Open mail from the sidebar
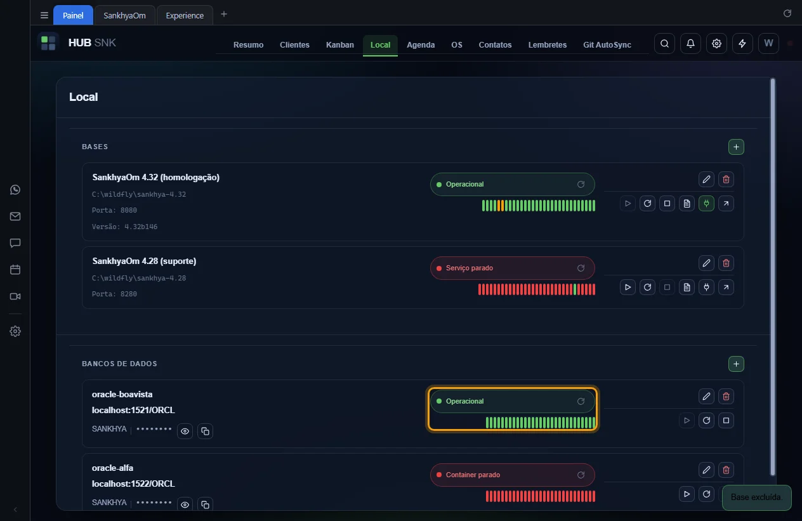The image size is (802, 521). coord(15,216)
